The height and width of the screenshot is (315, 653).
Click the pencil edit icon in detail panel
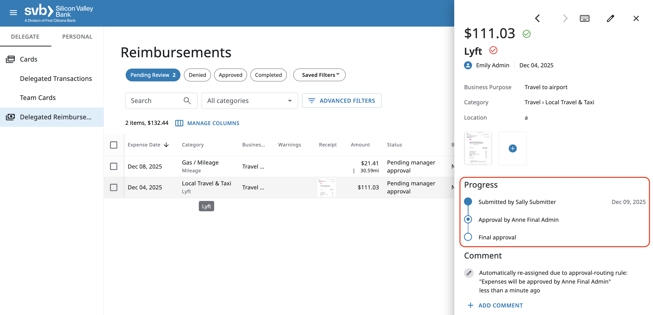pyautogui.click(x=610, y=18)
